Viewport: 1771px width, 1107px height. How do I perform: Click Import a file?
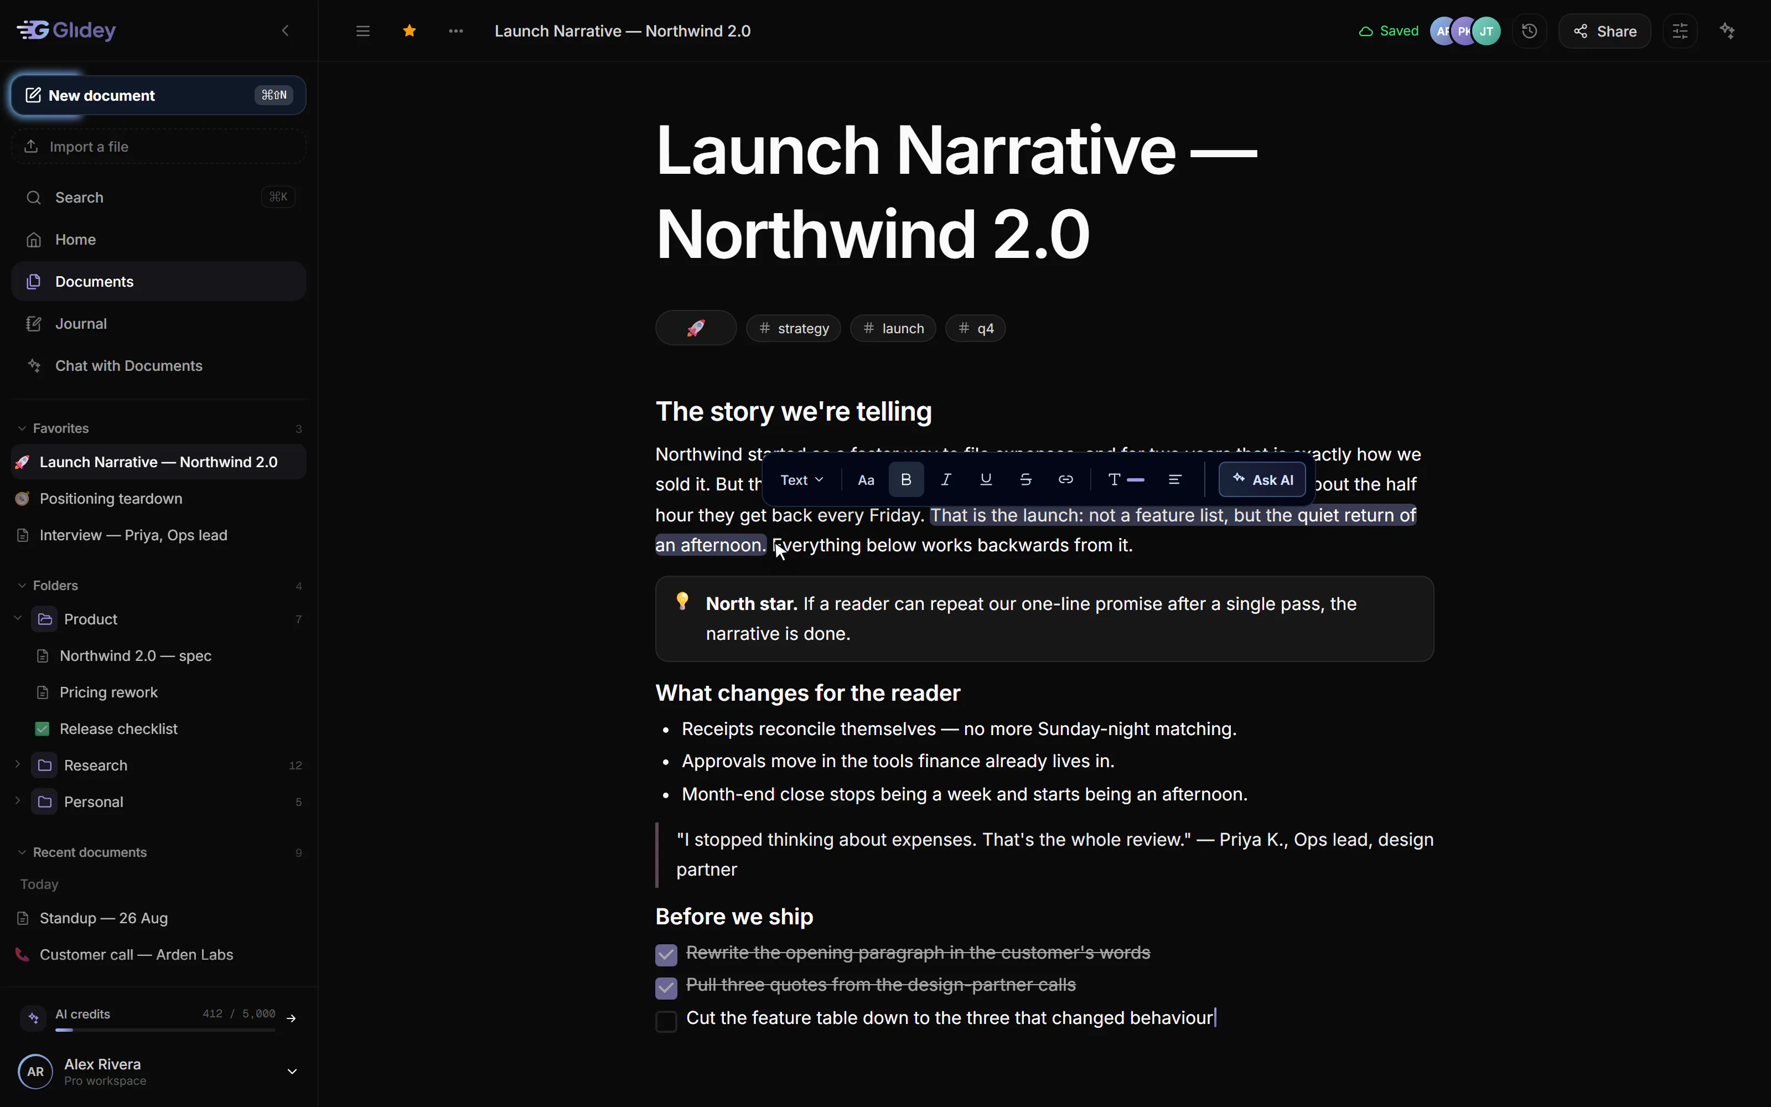point(159,147)
